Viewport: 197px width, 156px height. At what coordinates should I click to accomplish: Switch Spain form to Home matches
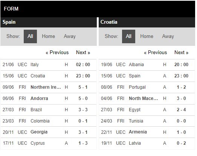[x=48, y=36]
